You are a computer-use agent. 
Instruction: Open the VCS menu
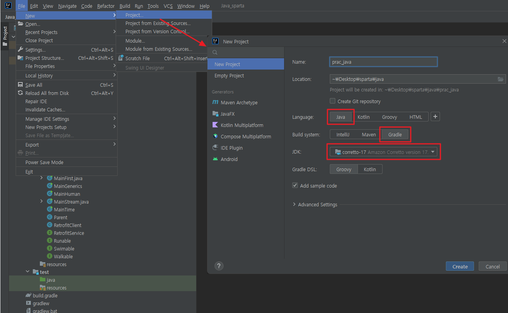[x=168, y=6]
